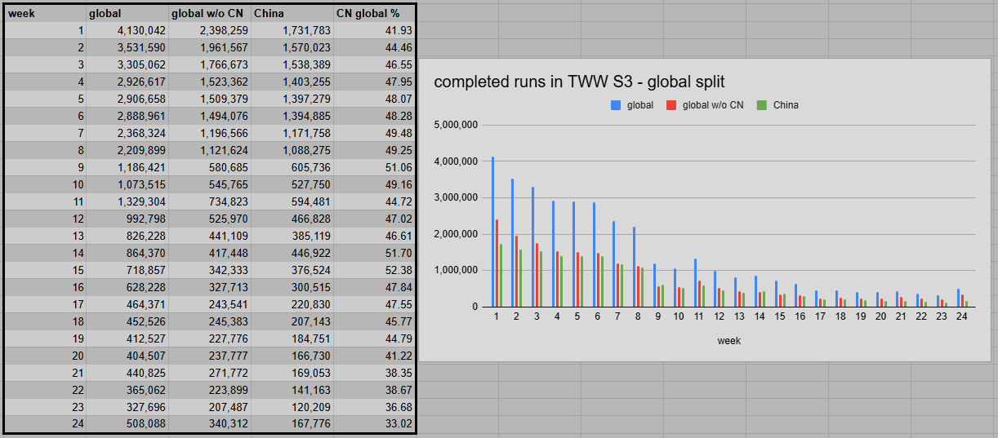This screenshot has height=438, width=998.
Task: Select the chart title text
Action: tap(579, 82)
